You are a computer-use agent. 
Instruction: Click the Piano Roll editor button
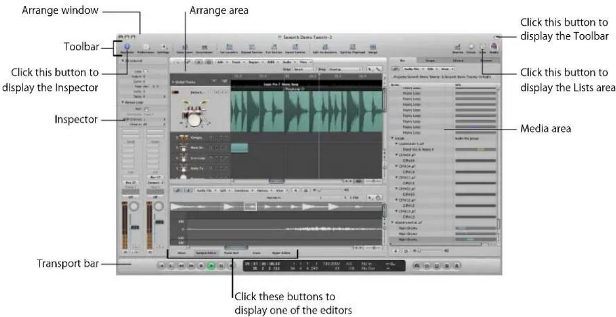(231, 253)
